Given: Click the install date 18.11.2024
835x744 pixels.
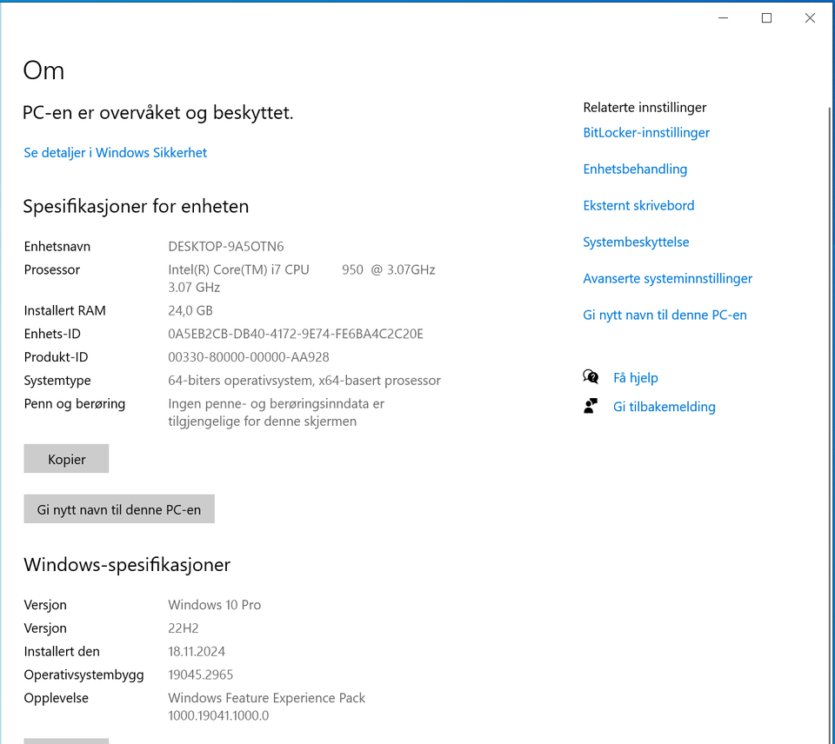Looking at the screenshot, I should (197, 651).
